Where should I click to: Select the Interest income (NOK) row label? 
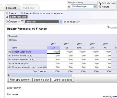pyautogui.click(x=29, y=56)
